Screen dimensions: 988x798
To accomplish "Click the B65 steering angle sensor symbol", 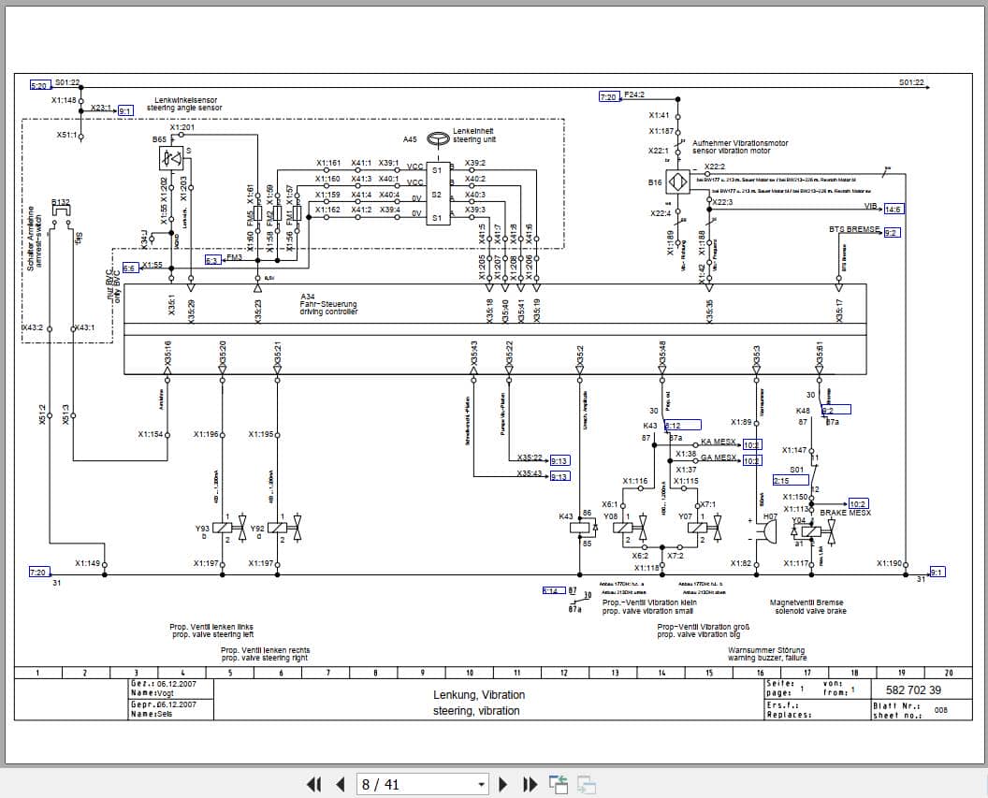I will (x=171, y=158).
